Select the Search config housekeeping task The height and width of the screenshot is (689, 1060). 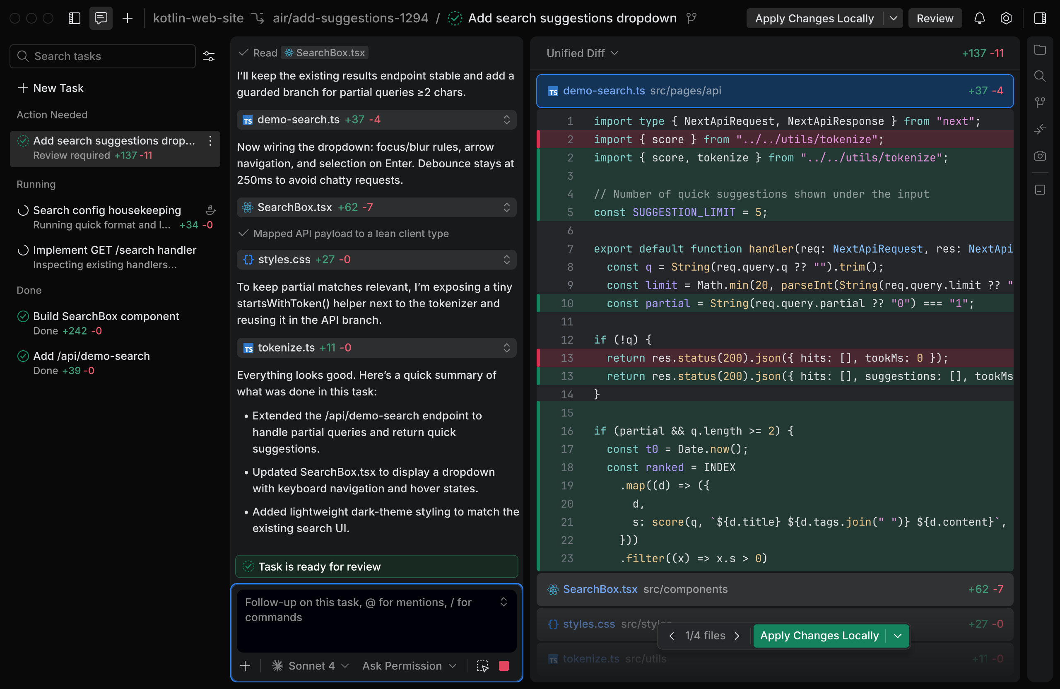pyautogui.click(x=107, y=210)
